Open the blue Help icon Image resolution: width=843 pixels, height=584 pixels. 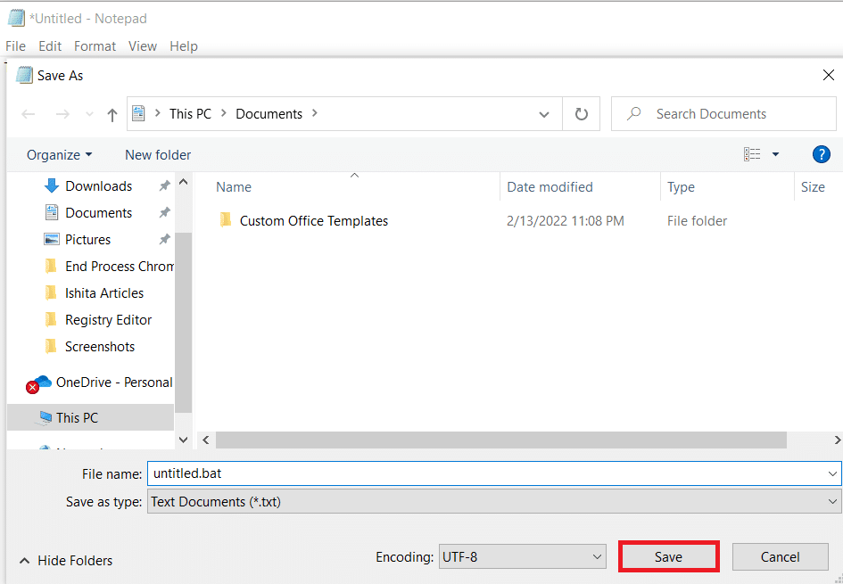point(821,155)
